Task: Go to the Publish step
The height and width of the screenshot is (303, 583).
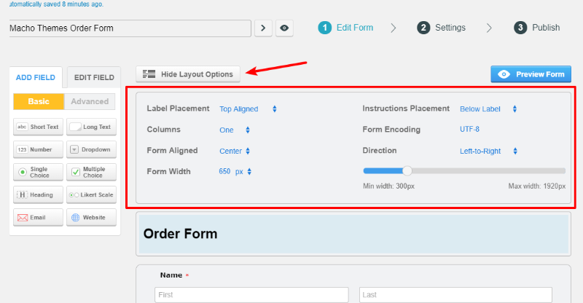Action: 546,28
